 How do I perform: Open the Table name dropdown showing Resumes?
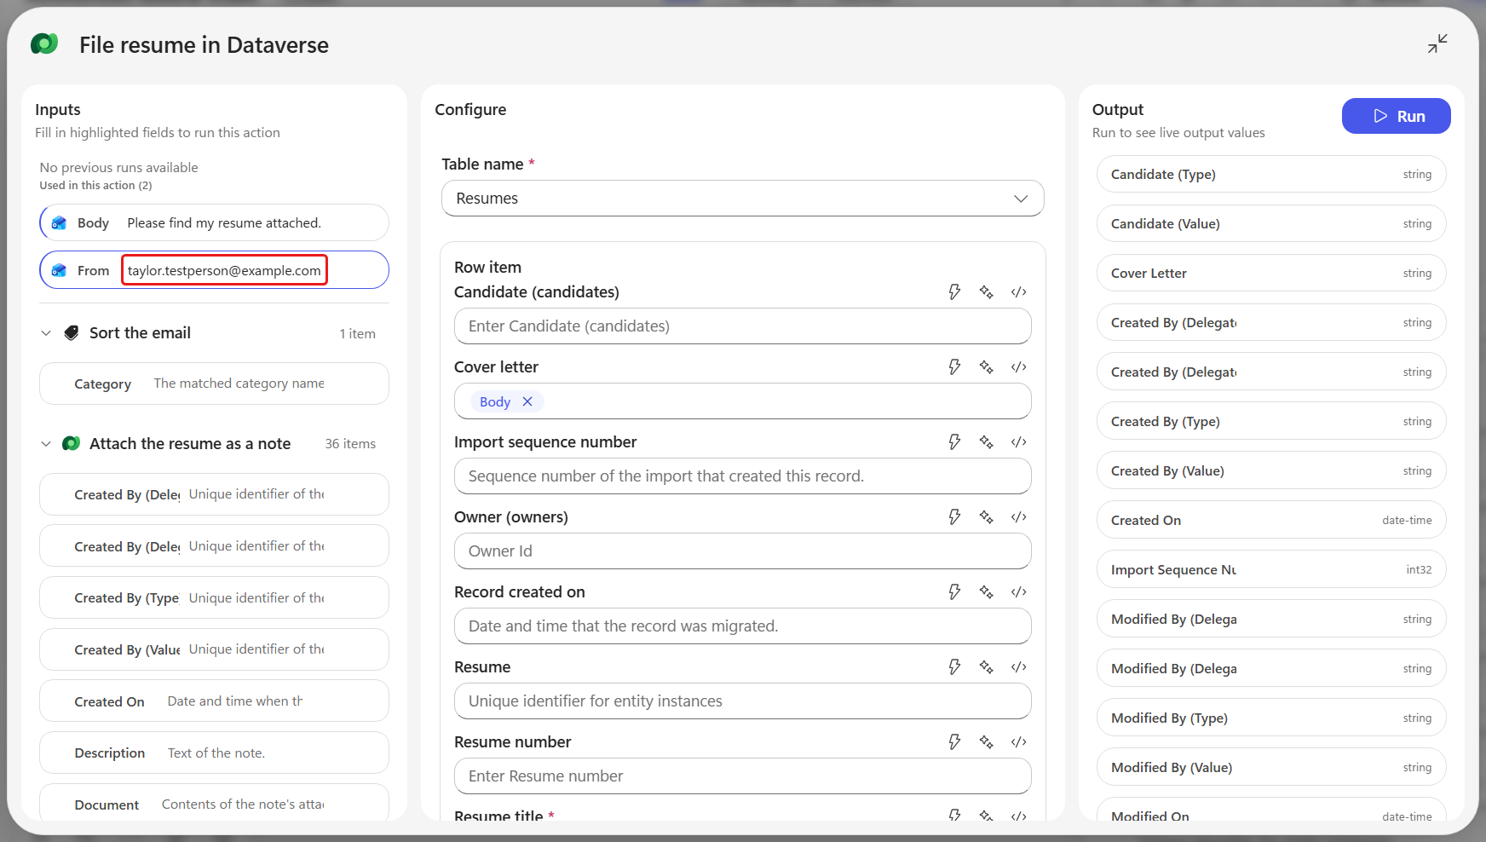pyautogui.click(x=743, y=199)
